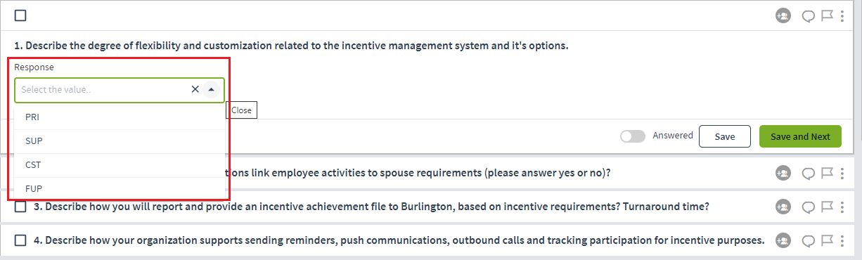Screen dimensions: 862x260
Task: Flag question 4 about sending reminders
Action: pos(827,240)
